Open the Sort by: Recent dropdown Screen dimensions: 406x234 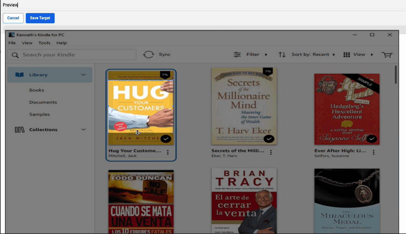[x=313, y=55]
